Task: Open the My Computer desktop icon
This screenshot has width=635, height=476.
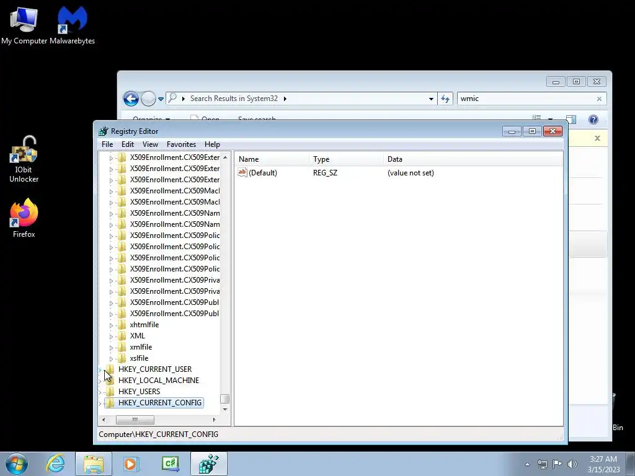Action: (24, 24)
